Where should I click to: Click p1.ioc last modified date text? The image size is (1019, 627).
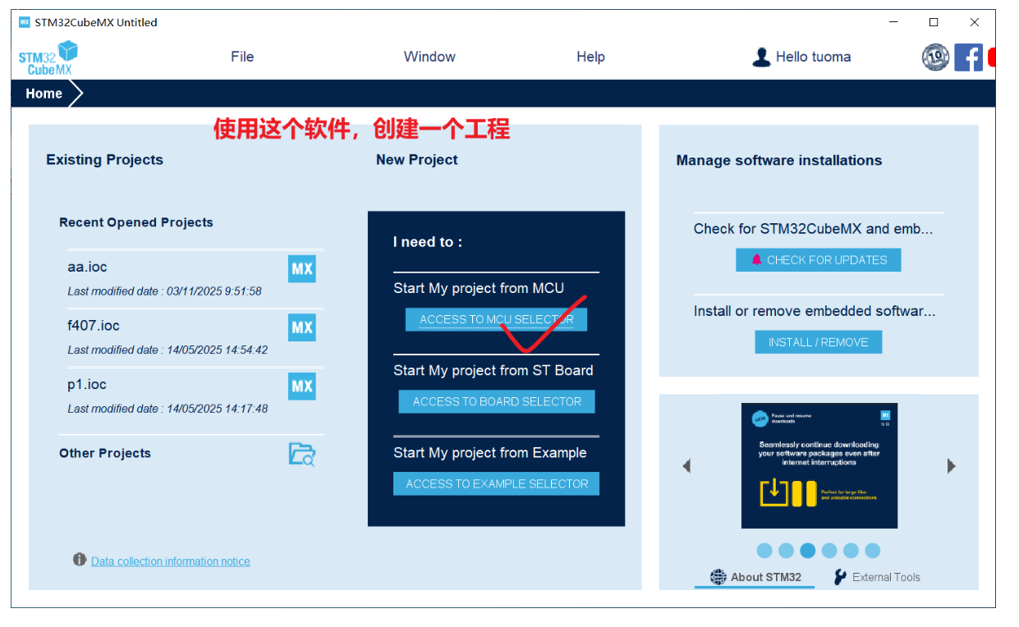[x=168, y=409]
